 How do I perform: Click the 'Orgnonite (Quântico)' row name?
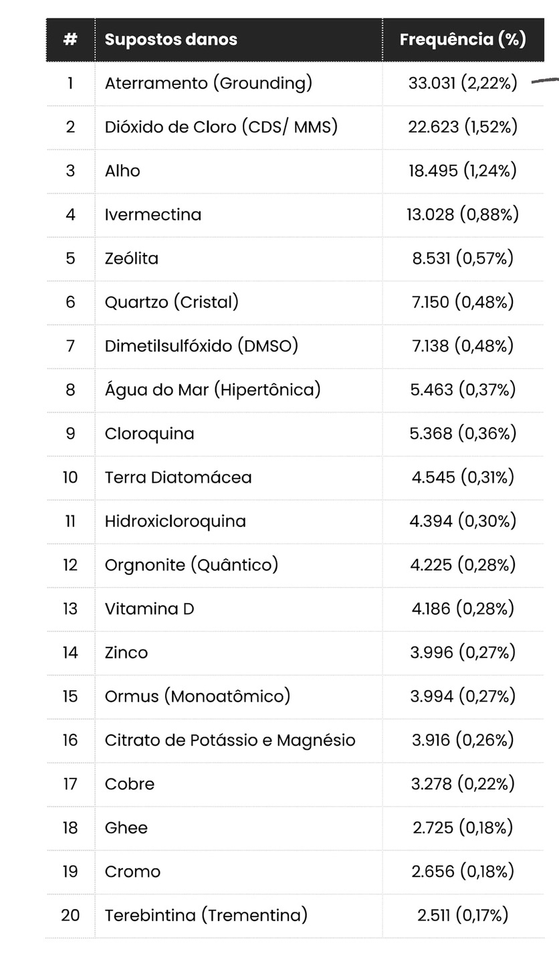191,565
